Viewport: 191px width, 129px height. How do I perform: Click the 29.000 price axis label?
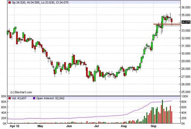[x=186, y=61]
